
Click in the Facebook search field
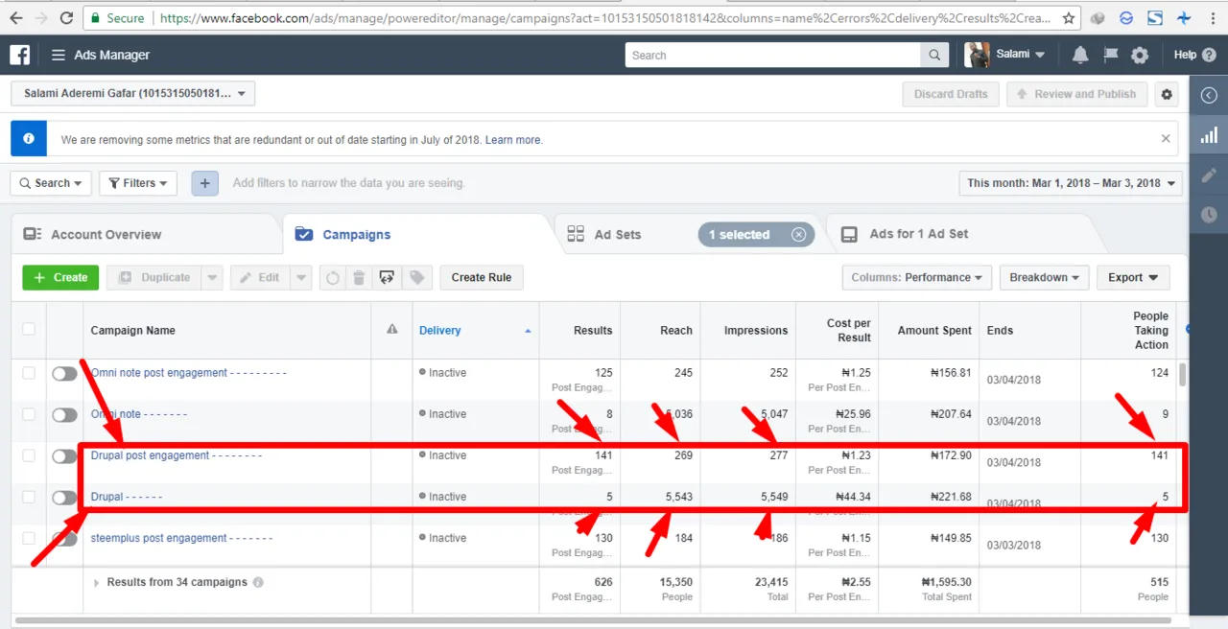[x=773, y=55]
